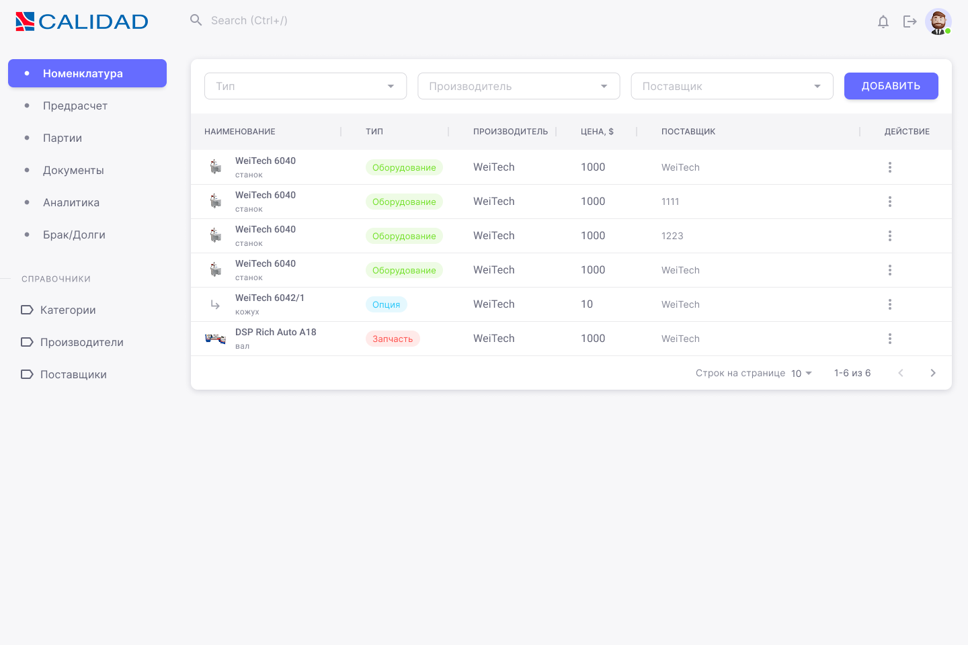
Task: Open actions menu for supplier 1111 row
Action: [x=890, y=202]
